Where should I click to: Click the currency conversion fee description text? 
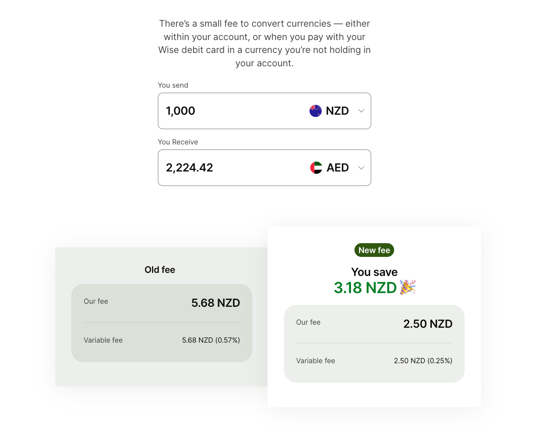coord(265,43)
